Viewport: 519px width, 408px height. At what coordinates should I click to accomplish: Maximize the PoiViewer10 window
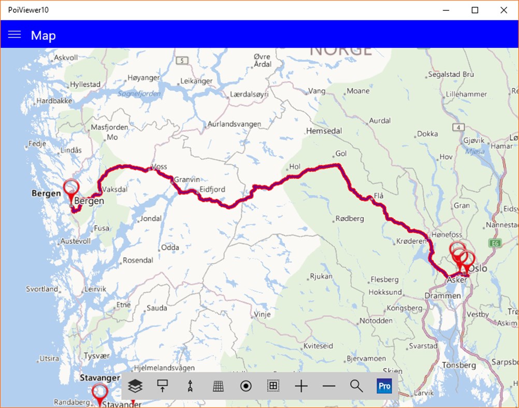(x=474, y=10)
